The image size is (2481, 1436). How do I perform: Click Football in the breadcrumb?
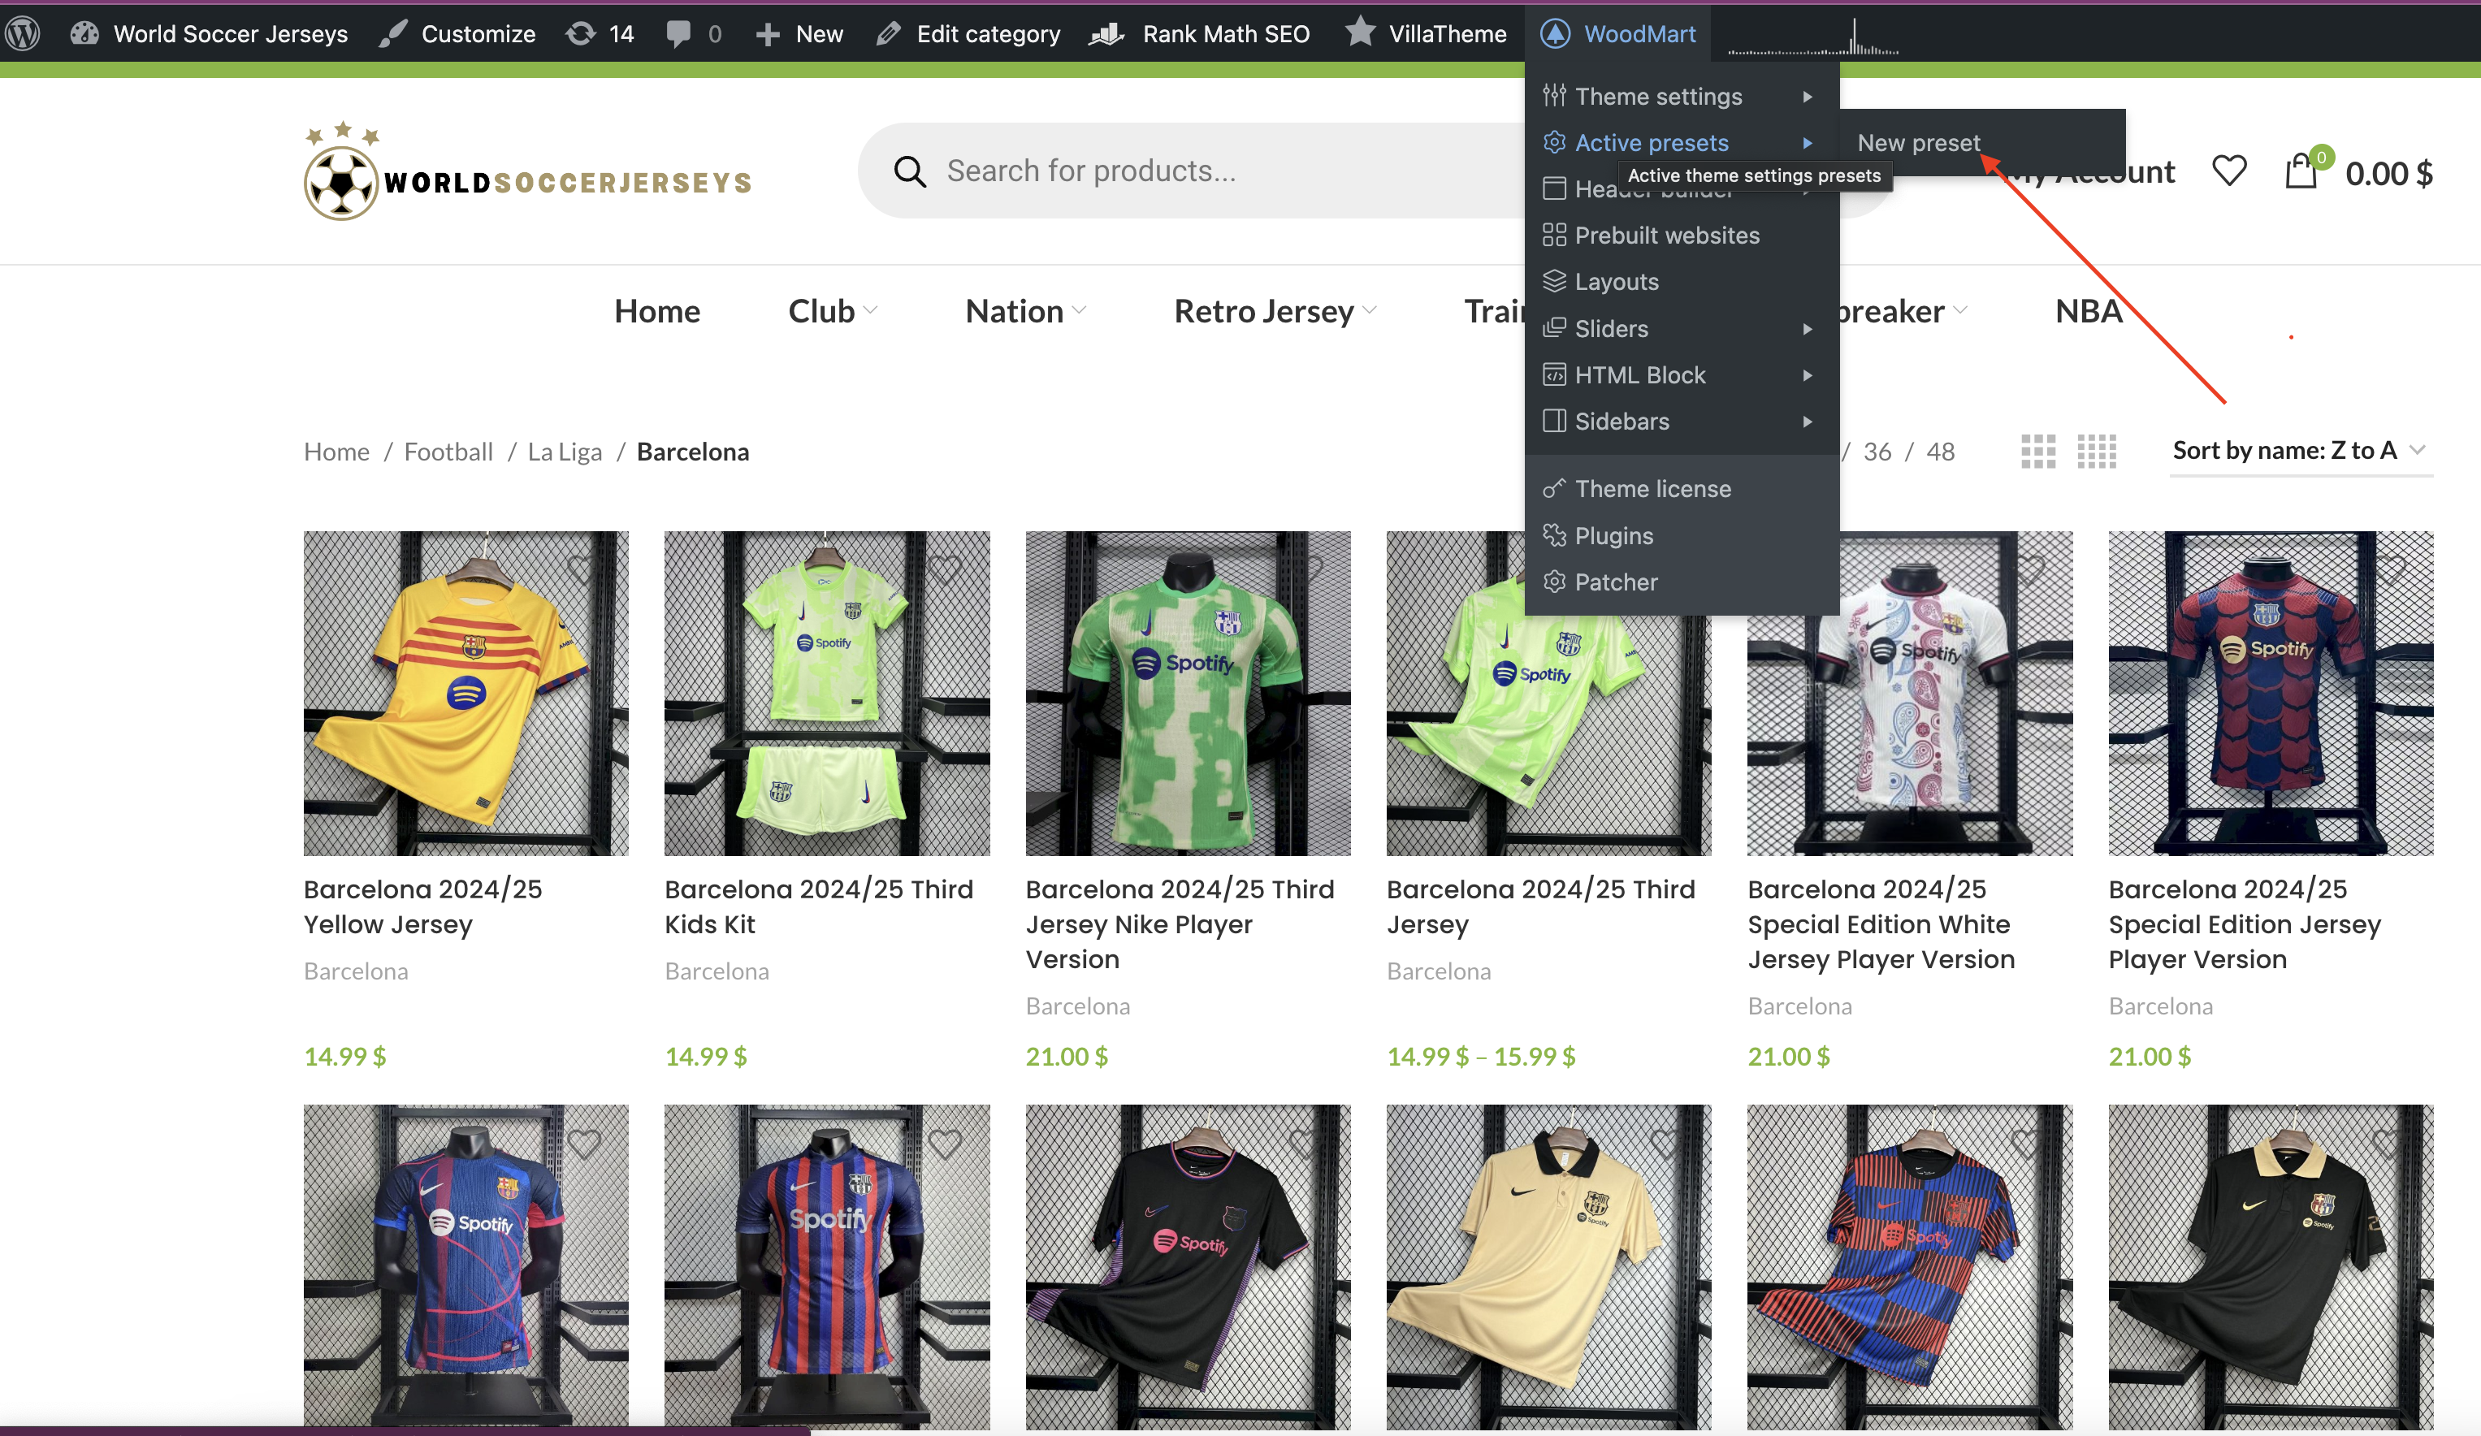click(x=448, y=452)
